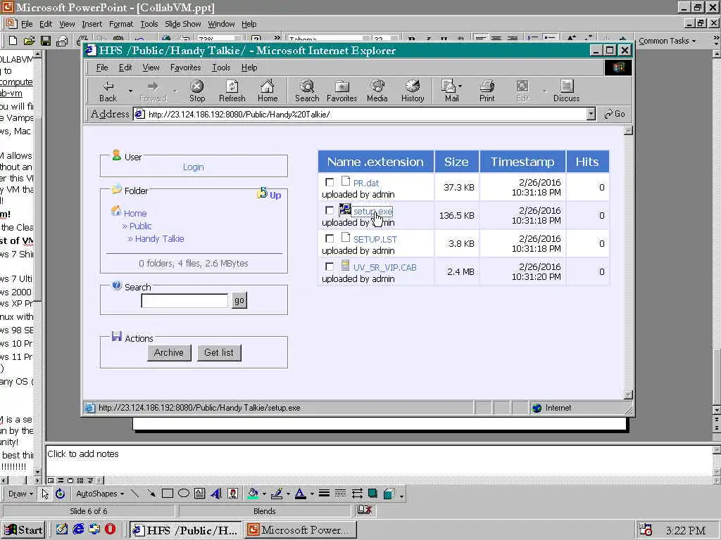Click the Stop icon in IE toolbar
This screenshot has width=721, height=540.
coord(197,91)
